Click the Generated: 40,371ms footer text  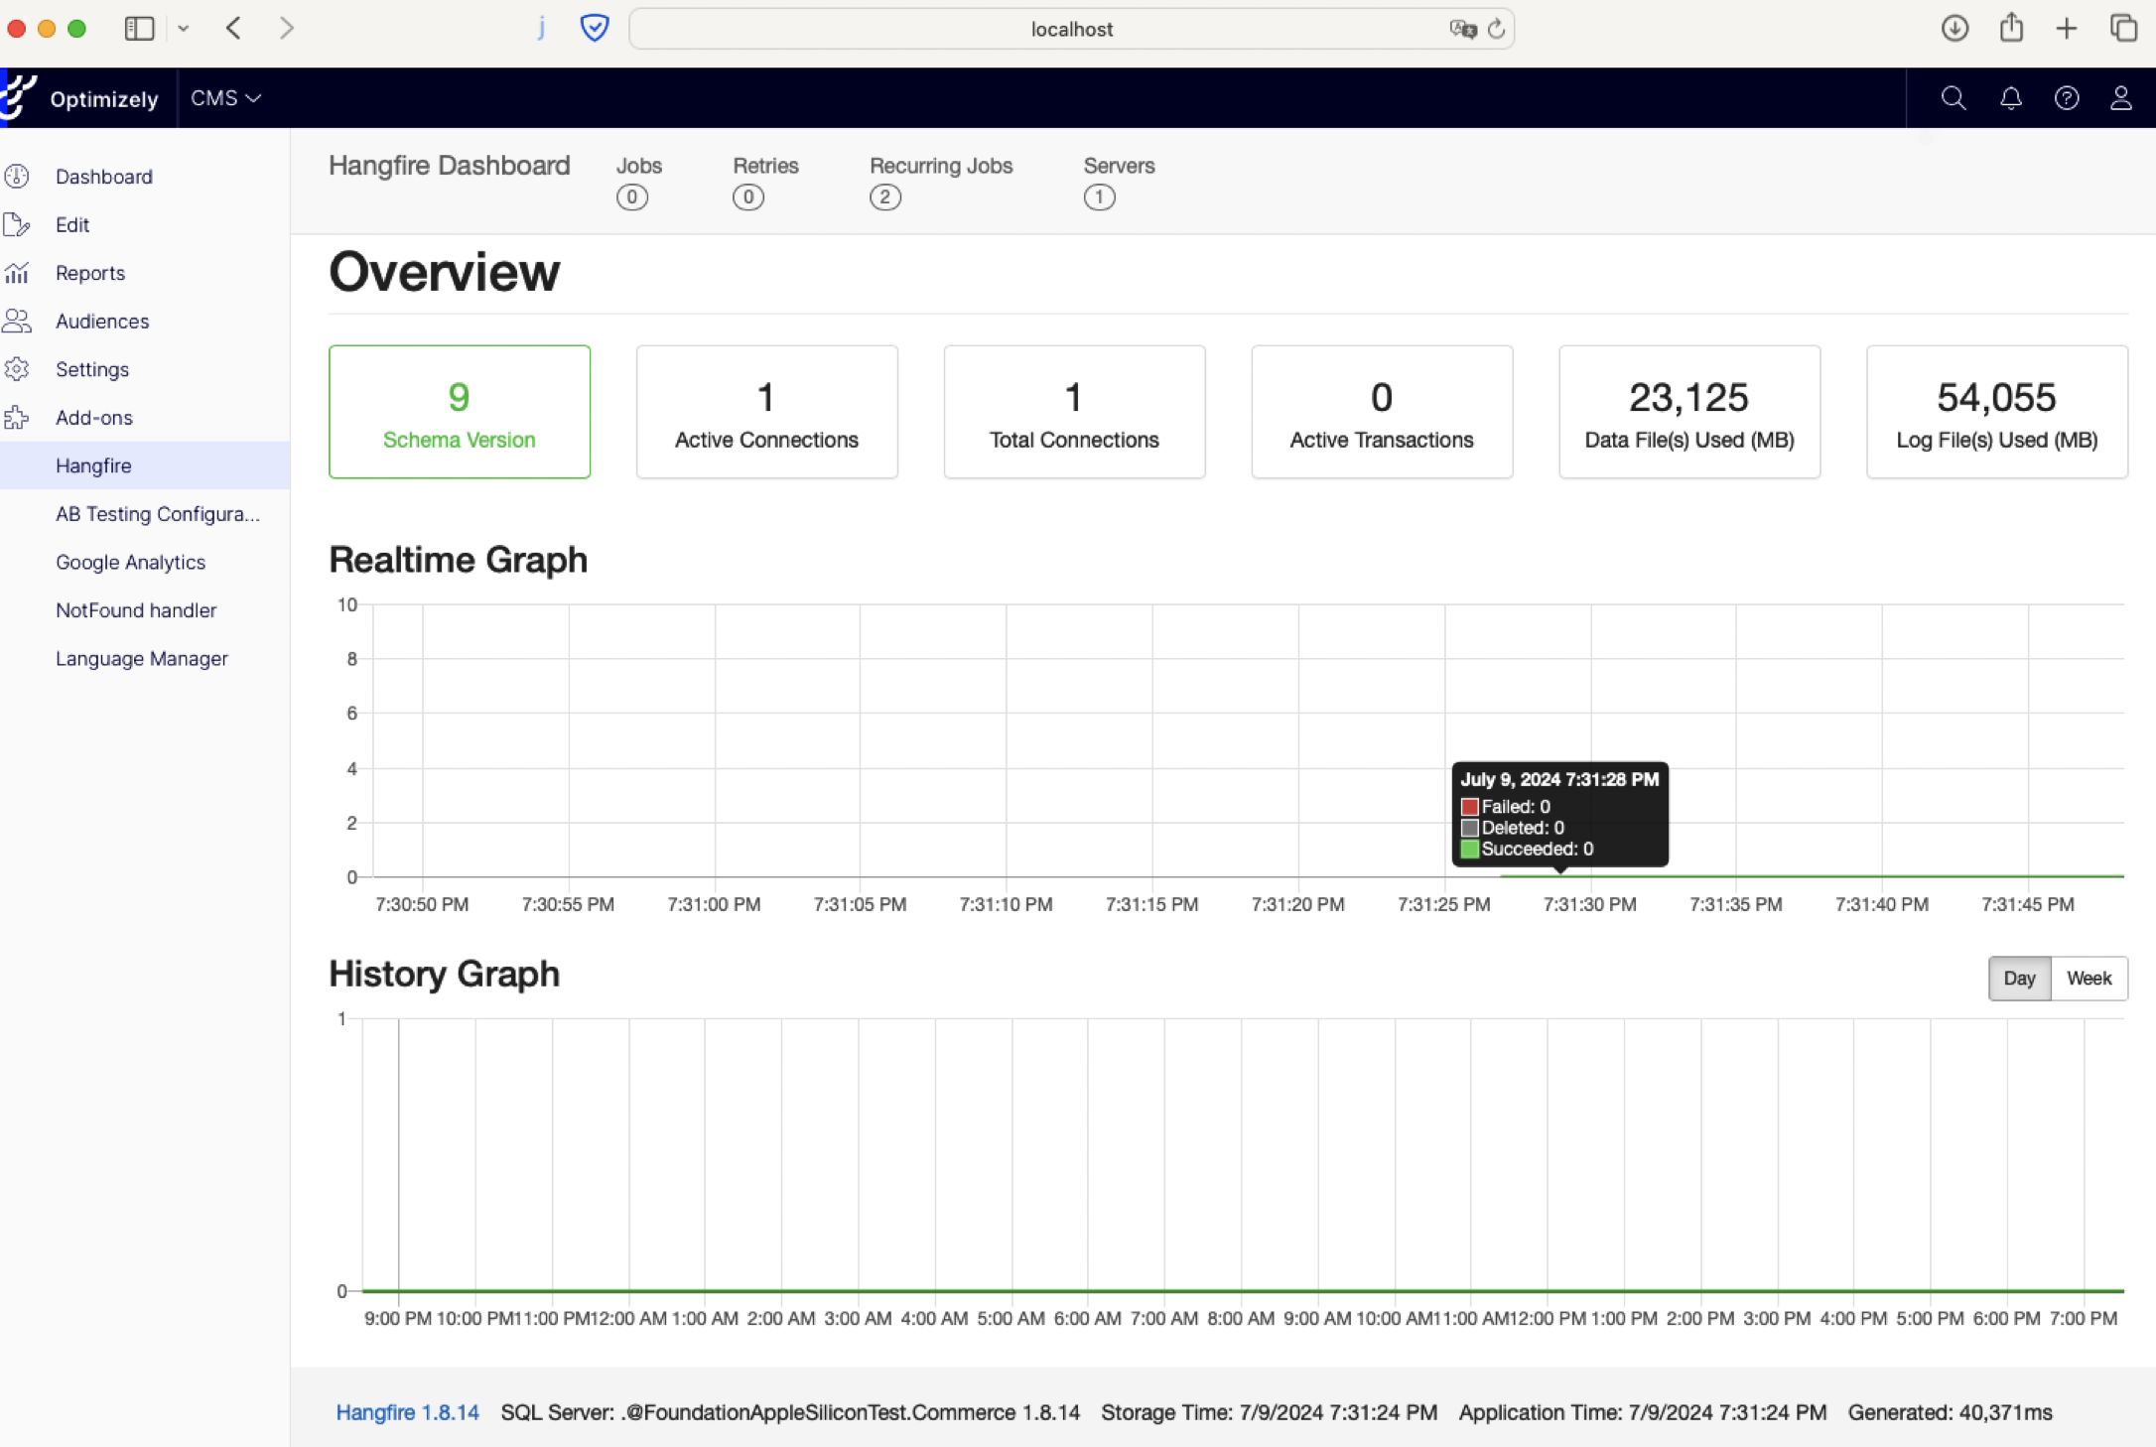point(1950,1412)
